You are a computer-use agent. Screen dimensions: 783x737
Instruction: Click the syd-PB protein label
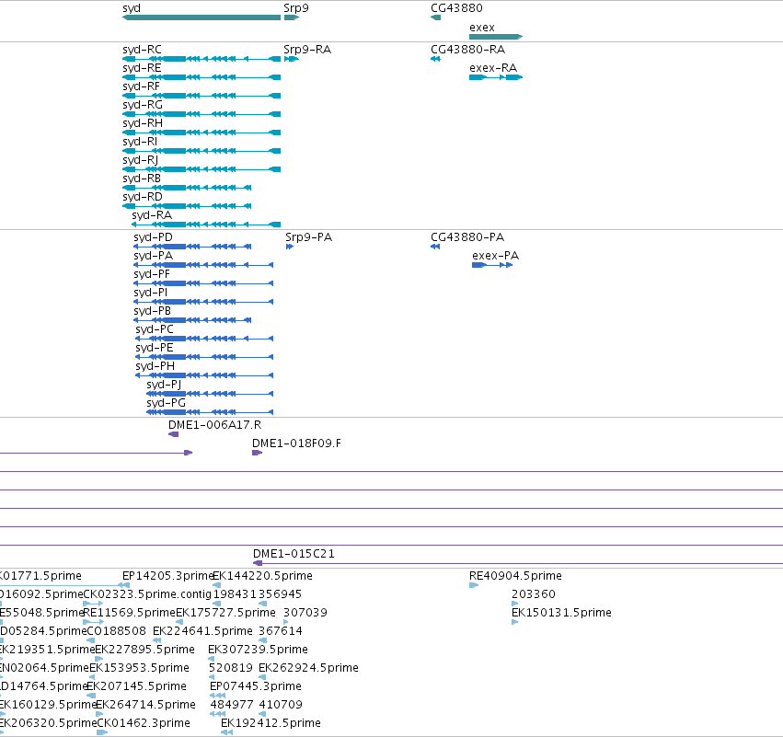[x=153, y=311]
